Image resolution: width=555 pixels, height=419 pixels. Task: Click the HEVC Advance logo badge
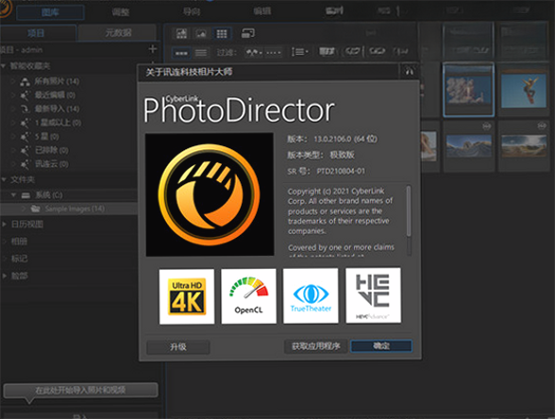tap(373, 295)
